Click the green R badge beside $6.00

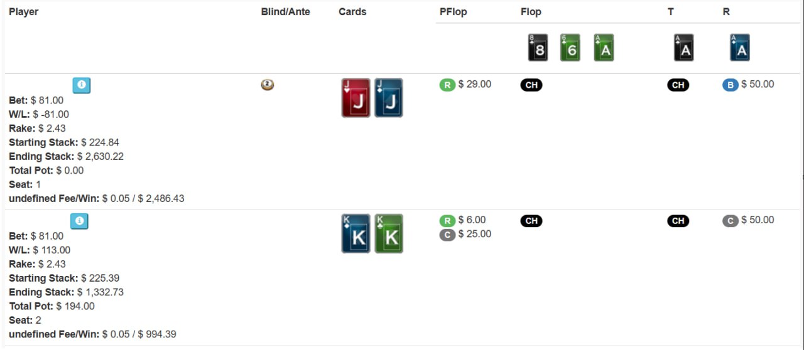(447, 220)
